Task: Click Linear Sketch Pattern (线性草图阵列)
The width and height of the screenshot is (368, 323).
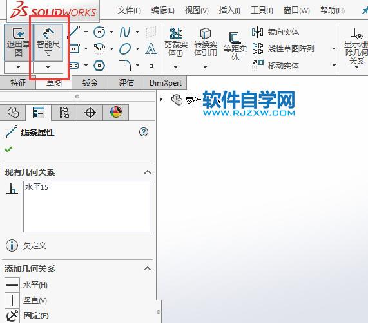Action: click(283, 49)
